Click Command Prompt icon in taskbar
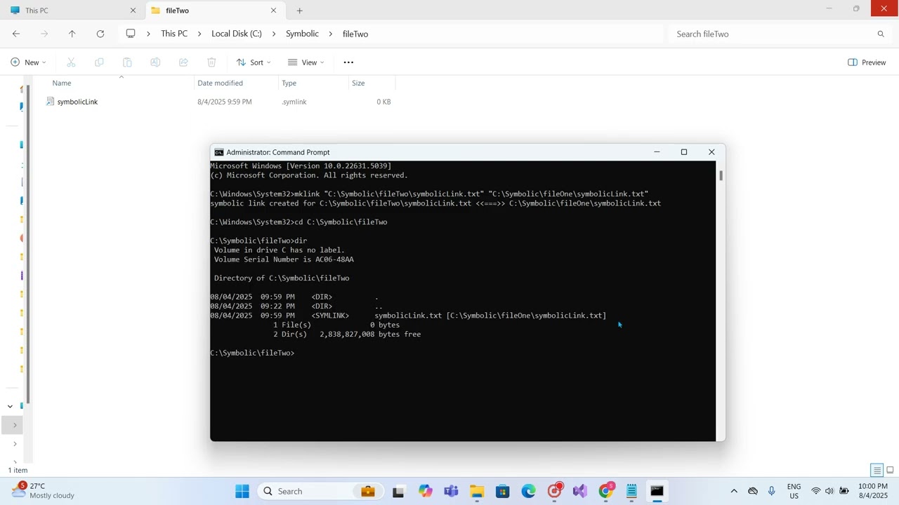 click(x=657, y=491)
